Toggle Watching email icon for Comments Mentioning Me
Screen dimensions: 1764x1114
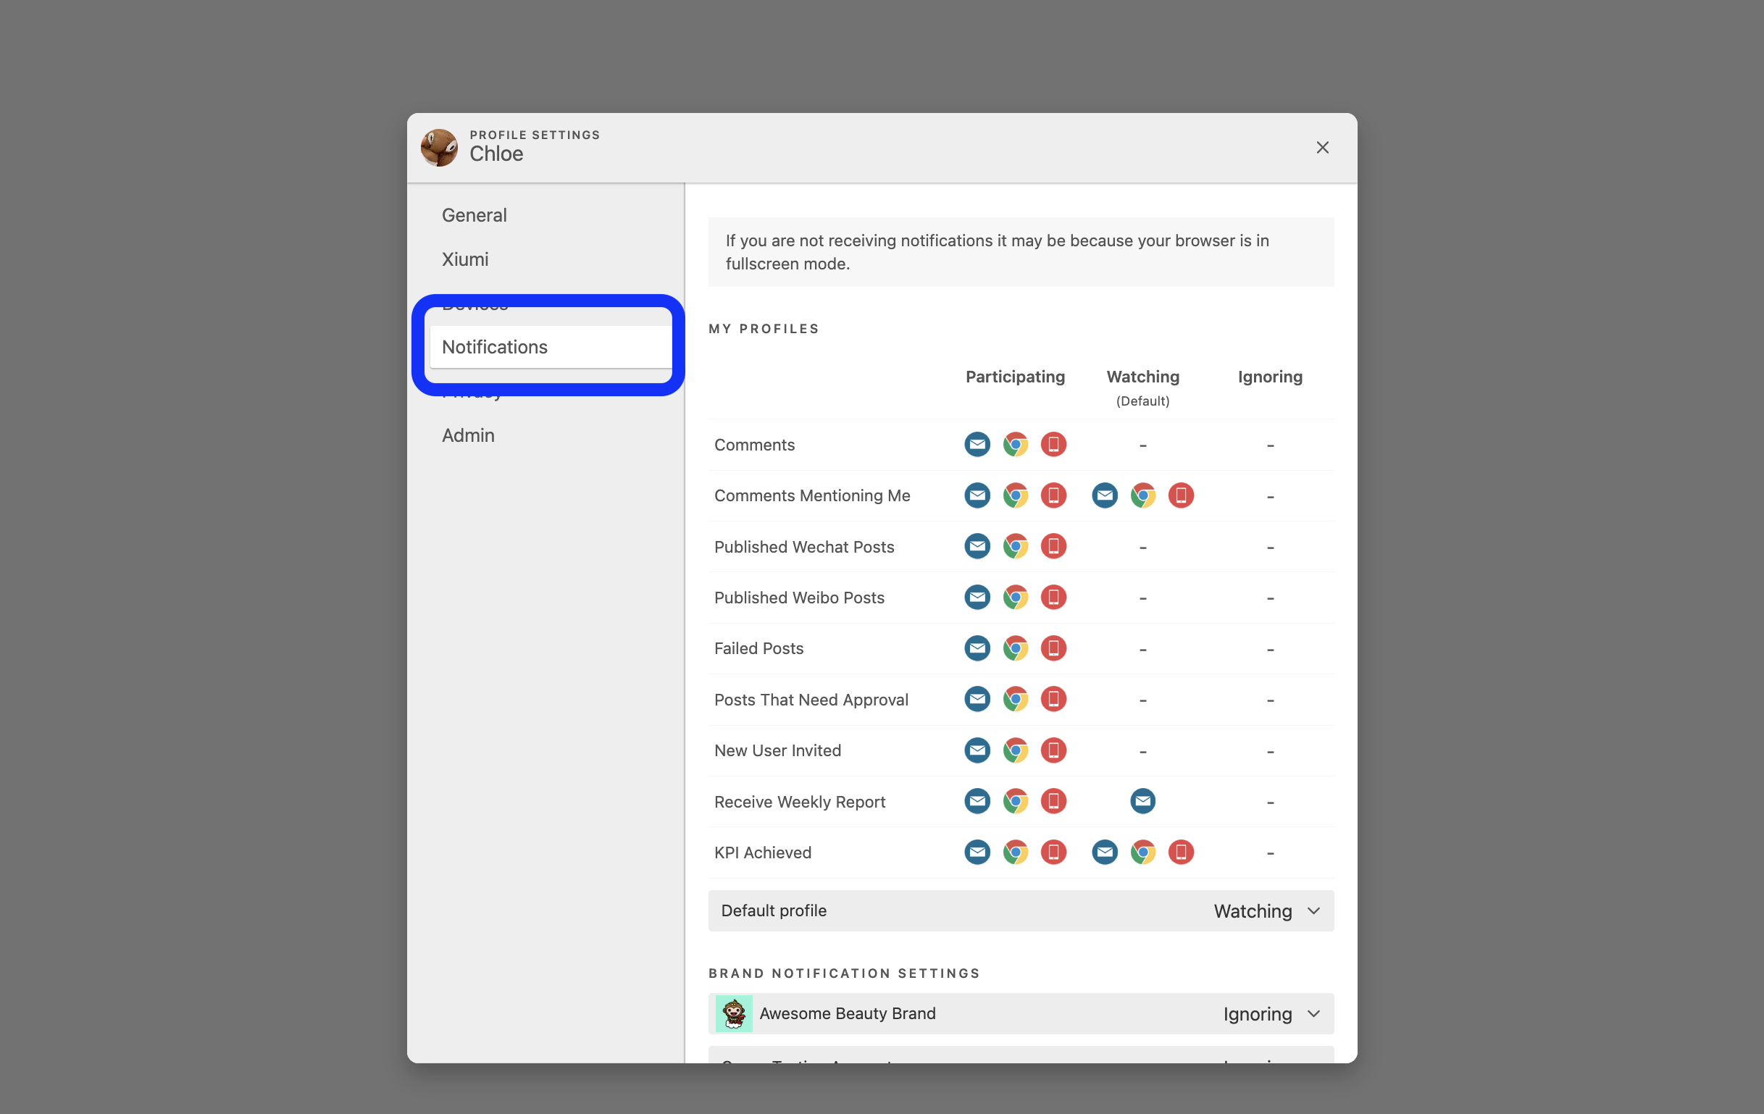(x=1105, y=496)
